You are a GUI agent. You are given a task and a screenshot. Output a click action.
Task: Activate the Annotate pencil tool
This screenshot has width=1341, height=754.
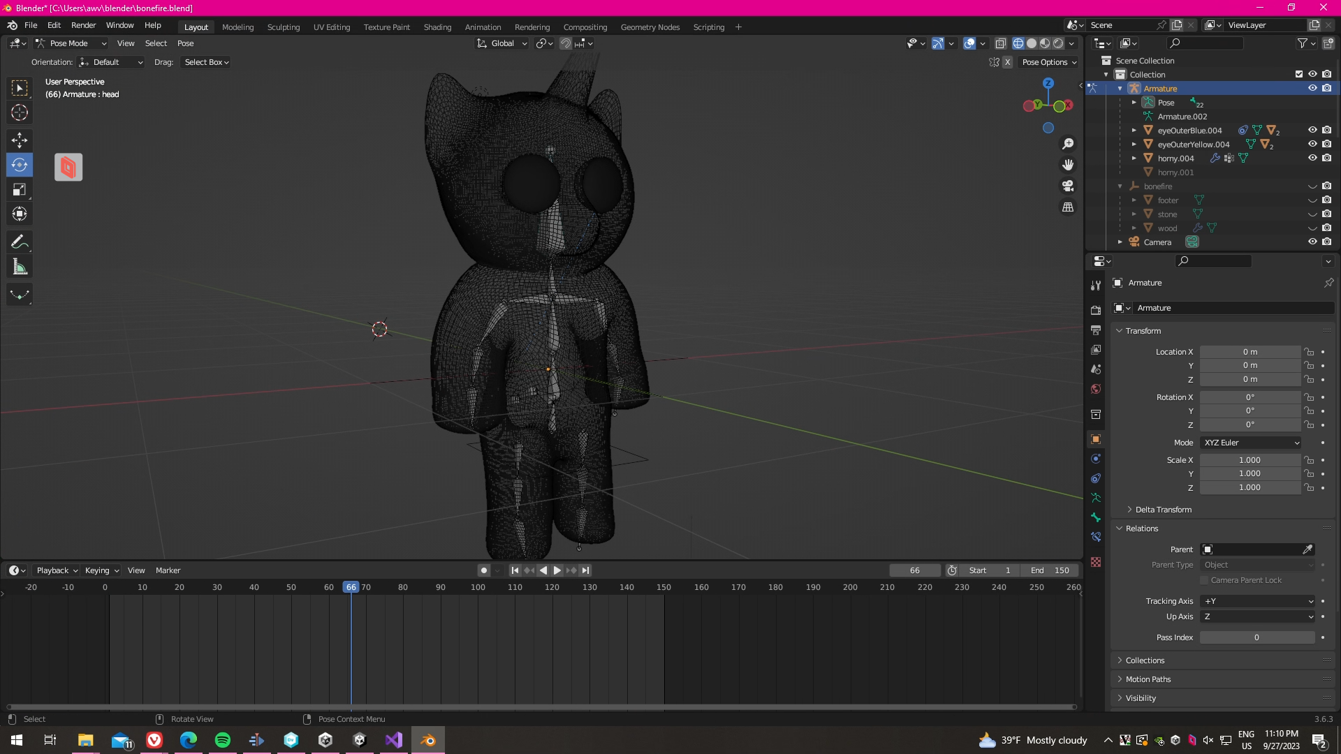(19, 242)
